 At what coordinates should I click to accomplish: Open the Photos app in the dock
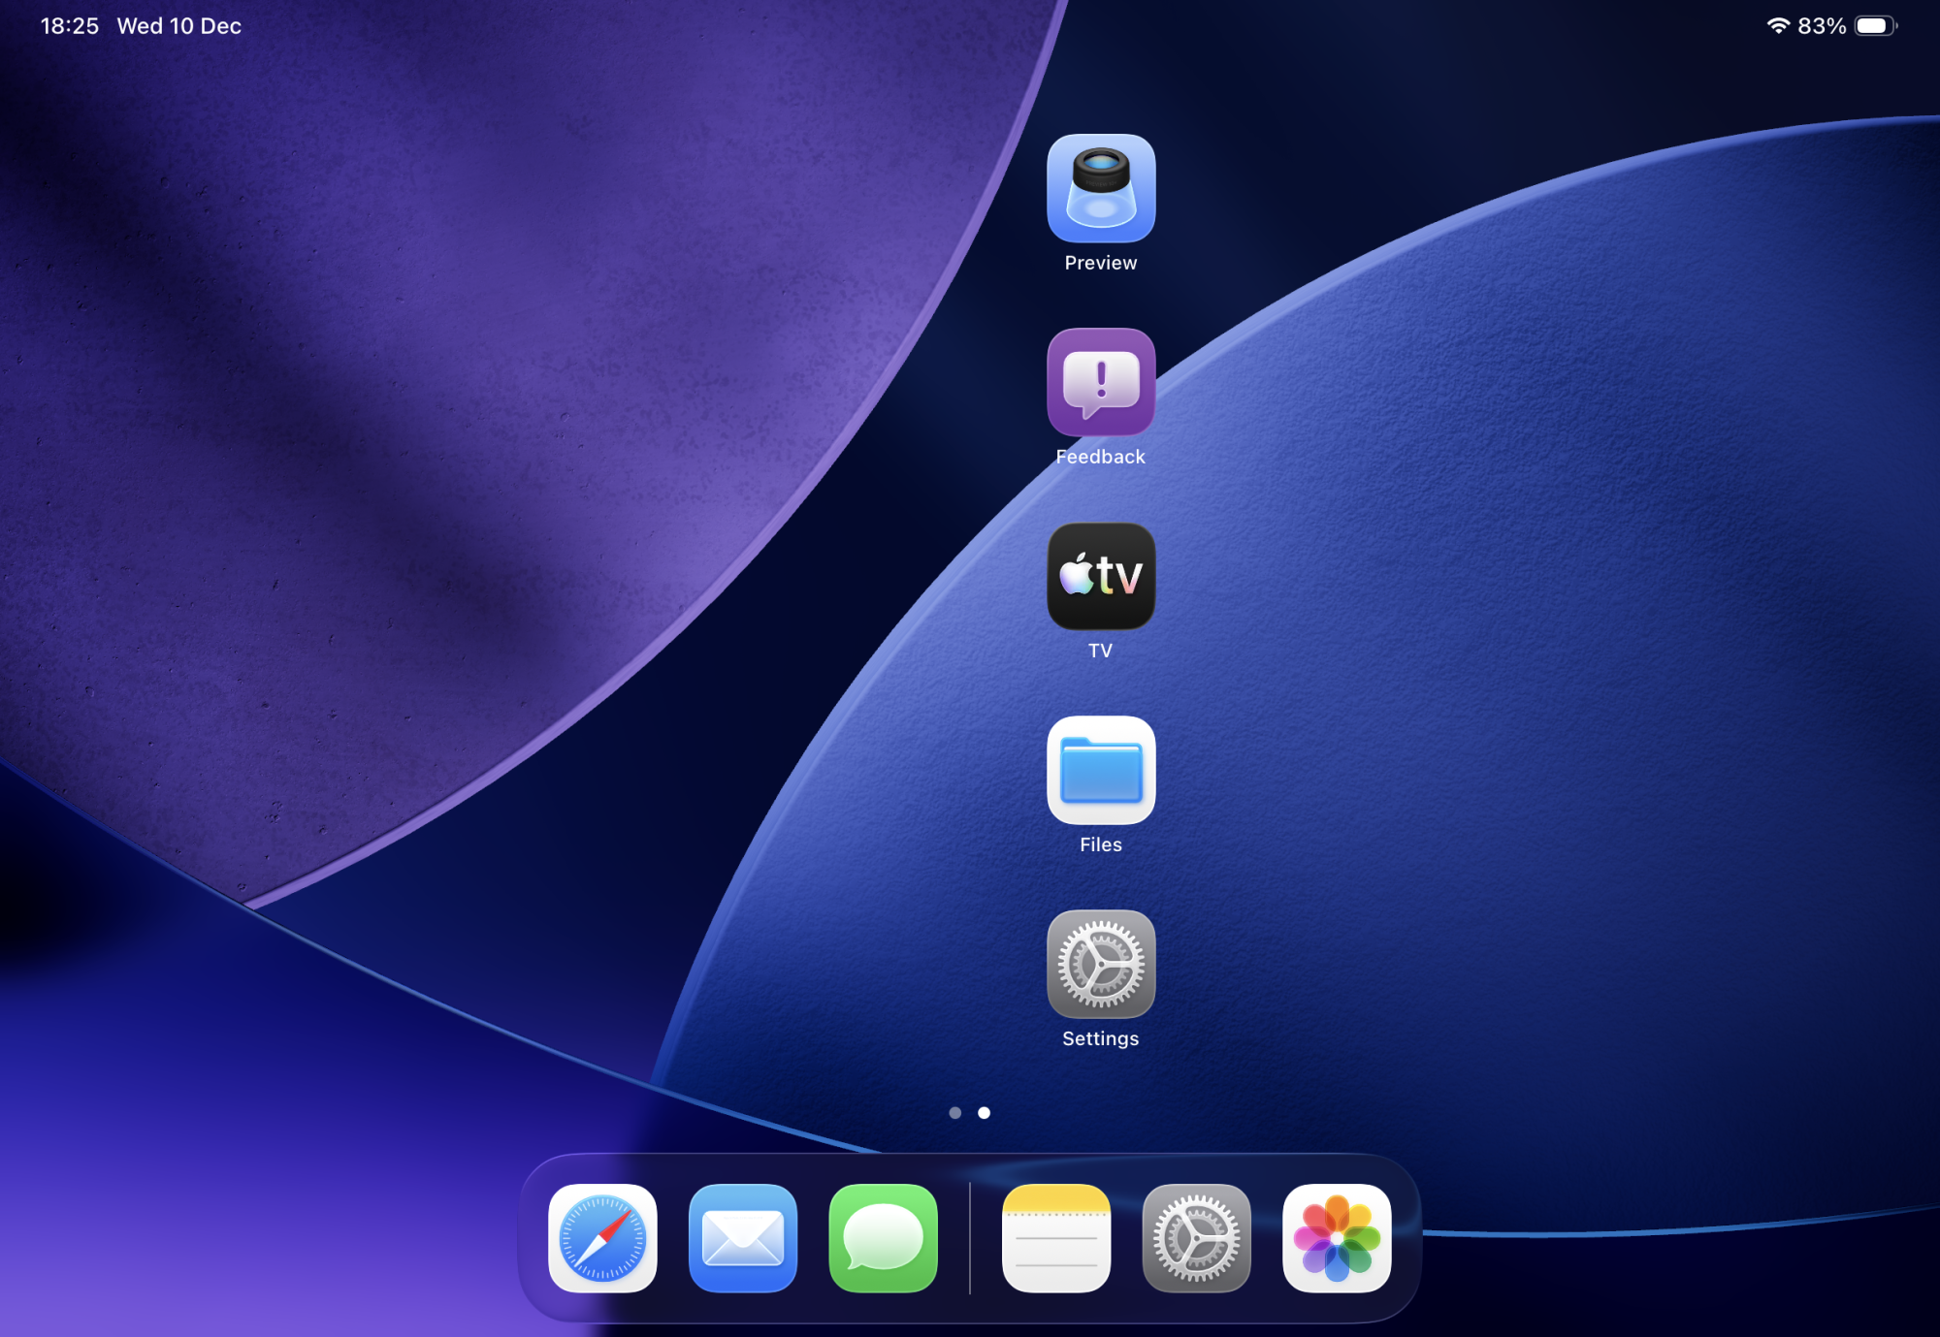(1337, 1238)
